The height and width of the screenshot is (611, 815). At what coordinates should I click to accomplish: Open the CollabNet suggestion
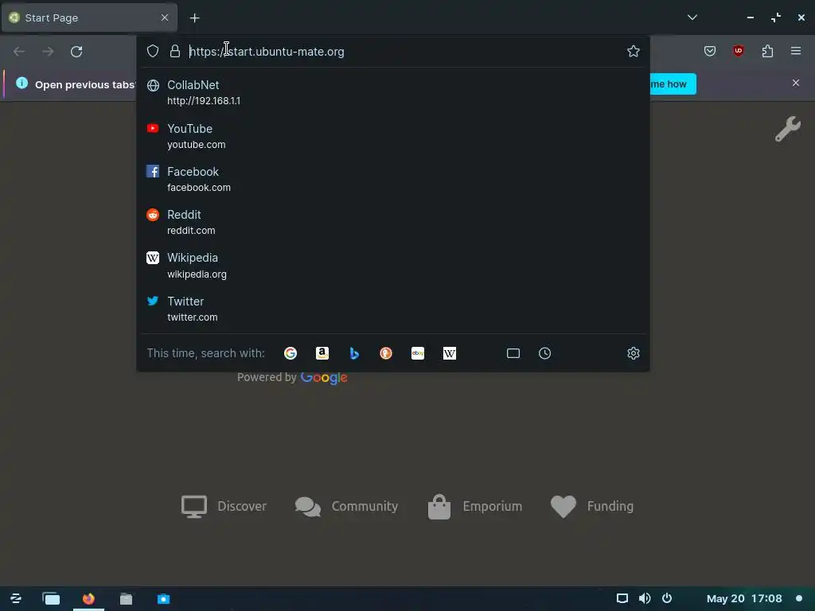[393, 92]
